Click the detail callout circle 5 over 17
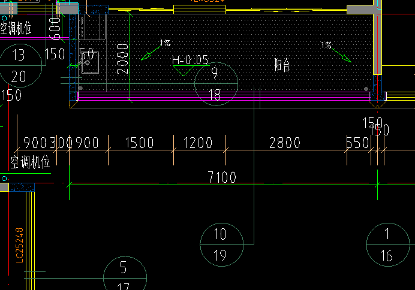 (125, 273)
